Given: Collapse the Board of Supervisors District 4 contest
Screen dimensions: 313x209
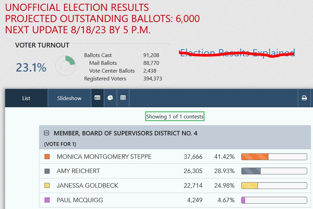Looking at the screenshot, I should click(47, 133).
